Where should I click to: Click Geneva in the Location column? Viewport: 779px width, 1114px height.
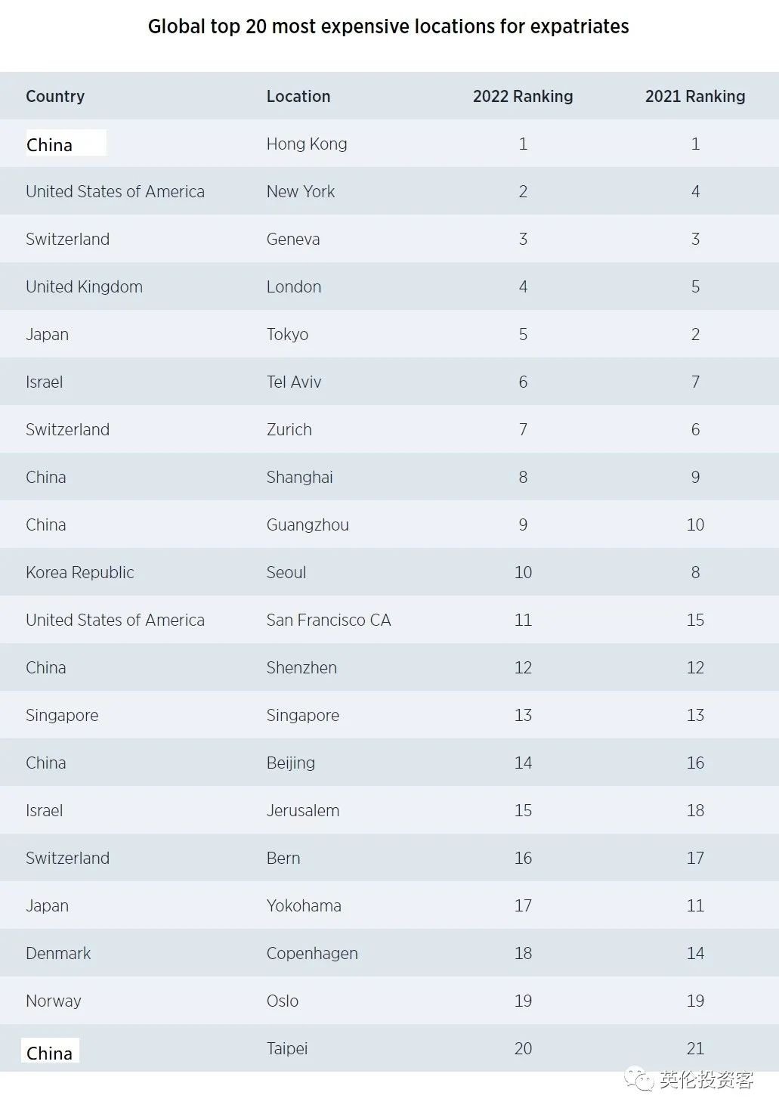tap(293, 239)
